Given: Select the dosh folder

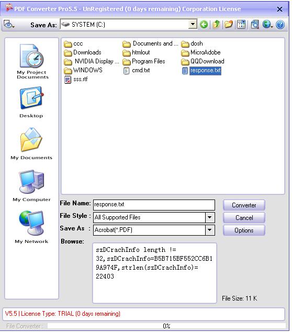Looking at the screenshot, I should 192,43.
